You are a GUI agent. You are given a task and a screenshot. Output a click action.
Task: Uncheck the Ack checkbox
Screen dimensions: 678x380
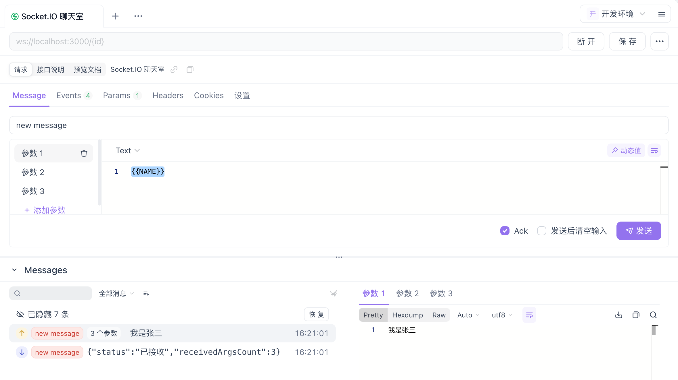[505, 231]
